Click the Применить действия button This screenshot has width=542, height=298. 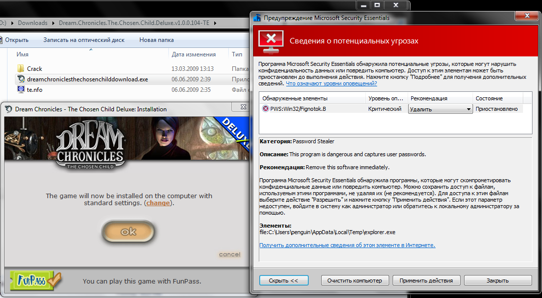point(426,281)
